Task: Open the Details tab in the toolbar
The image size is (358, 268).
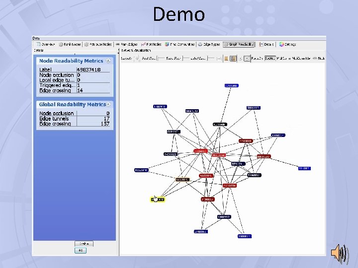Action: point(267,45)
